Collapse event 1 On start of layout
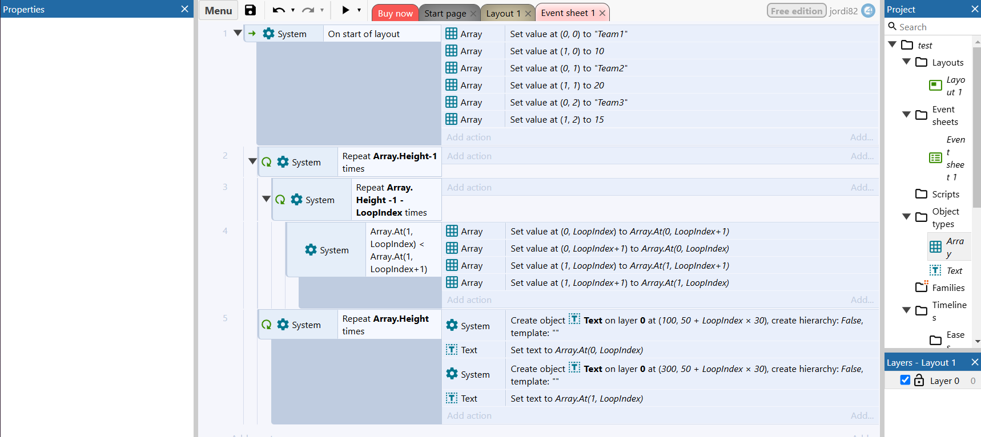This screenshot has height=437, width=981. coord(238,33)
